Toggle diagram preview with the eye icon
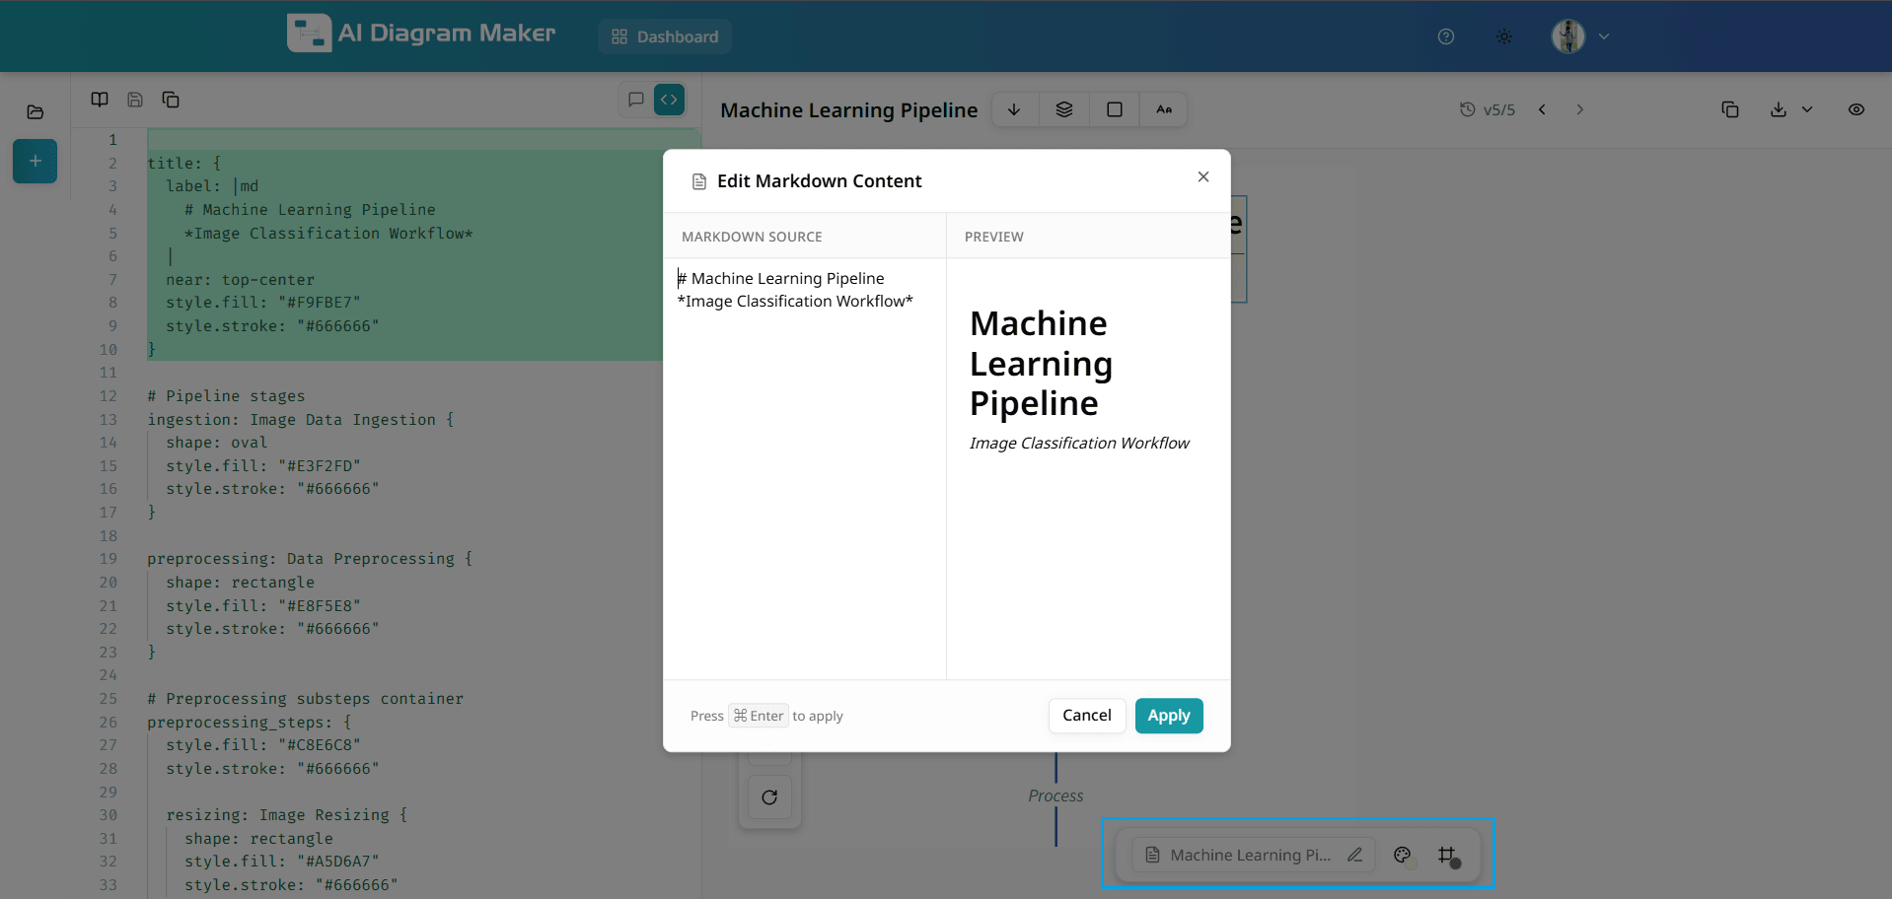 point(1857,109)
